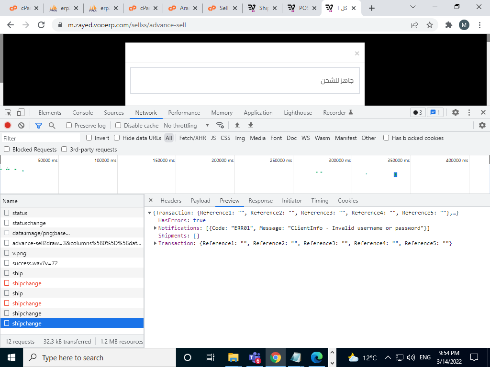Switch to the Console tab
The height and width of the screenshot is (367, 490).
point(83,113)
